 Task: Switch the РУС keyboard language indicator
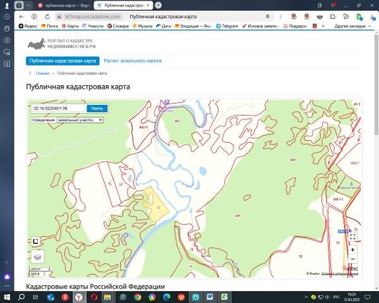click(x=337, y=297)
